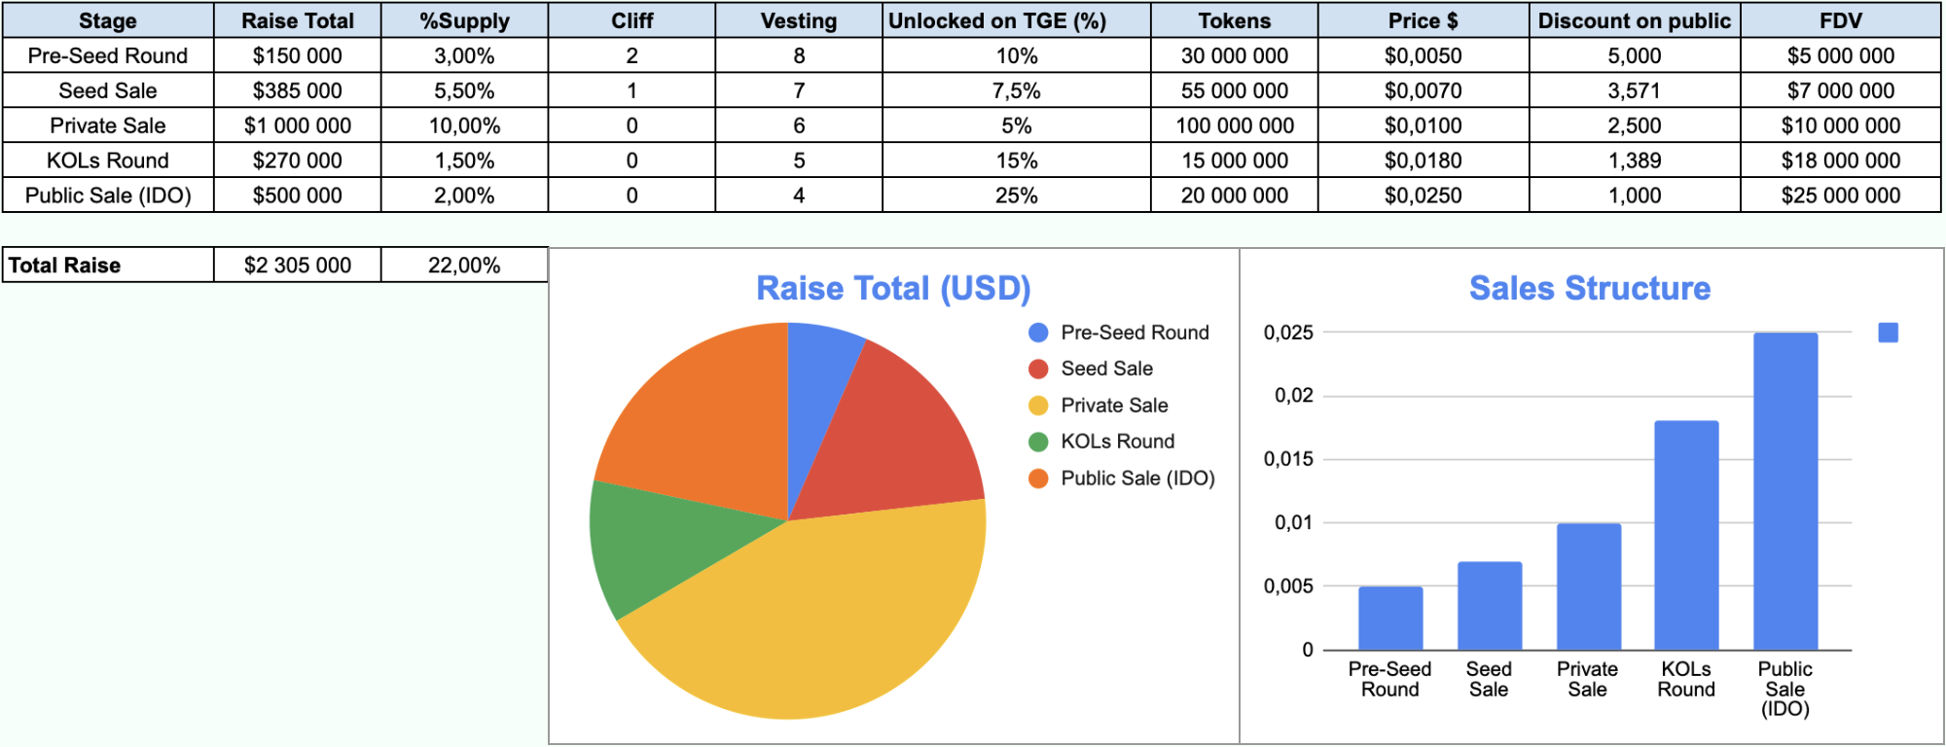Select the red Seed Sale pie slice
This screenshot has width=1946, height=747.
[x=885, y=438]
